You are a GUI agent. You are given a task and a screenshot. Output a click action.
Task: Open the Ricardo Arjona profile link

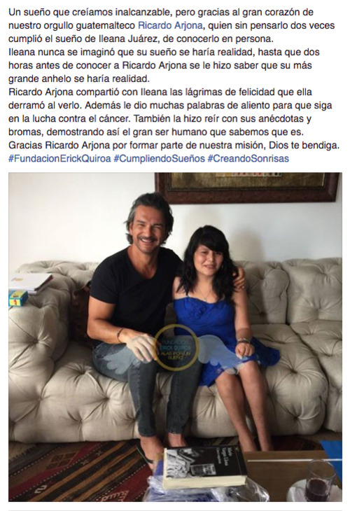click(171, 25)
